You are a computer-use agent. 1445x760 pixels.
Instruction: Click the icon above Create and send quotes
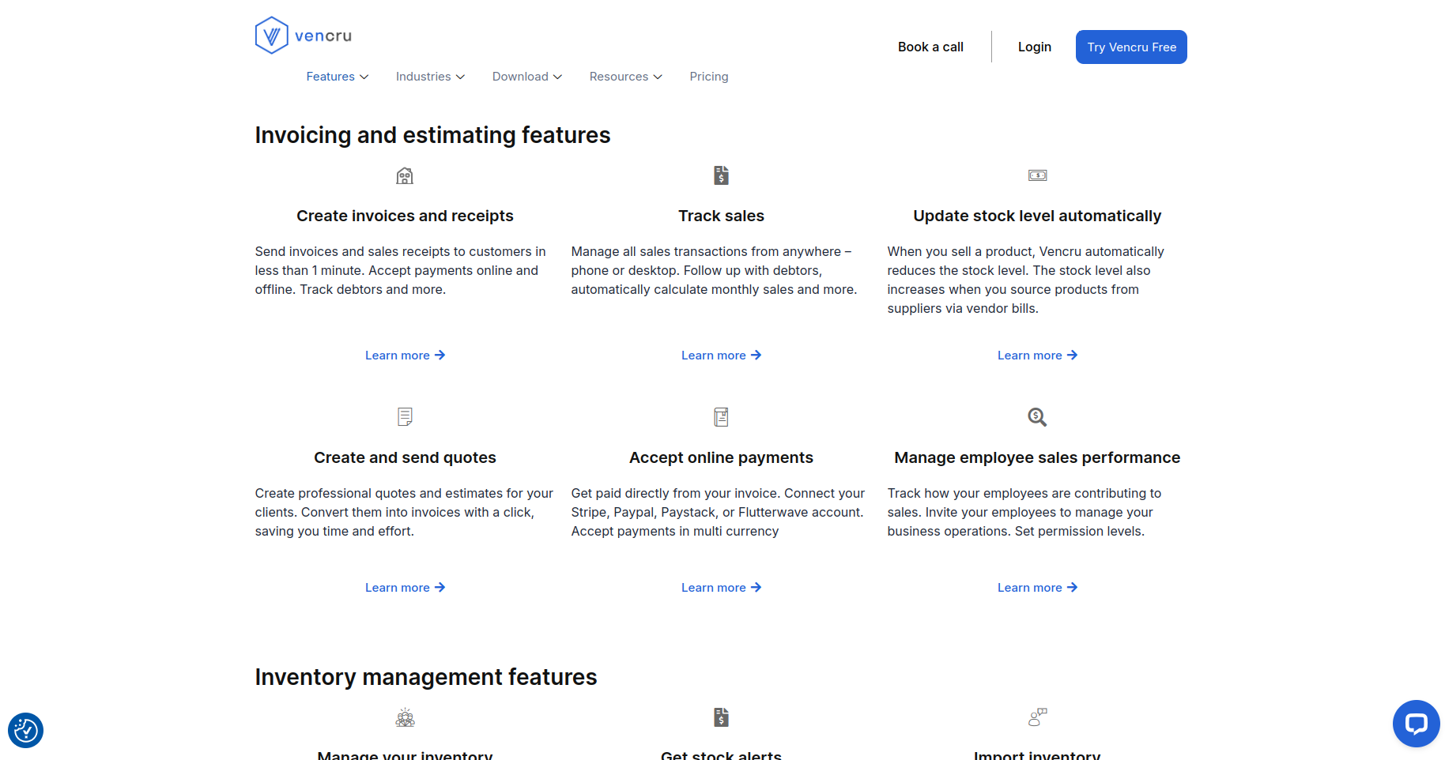[405, 416]
